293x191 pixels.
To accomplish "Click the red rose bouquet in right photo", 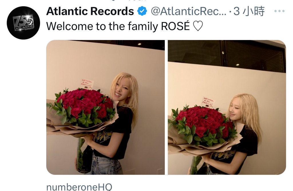I will point(203,124).
